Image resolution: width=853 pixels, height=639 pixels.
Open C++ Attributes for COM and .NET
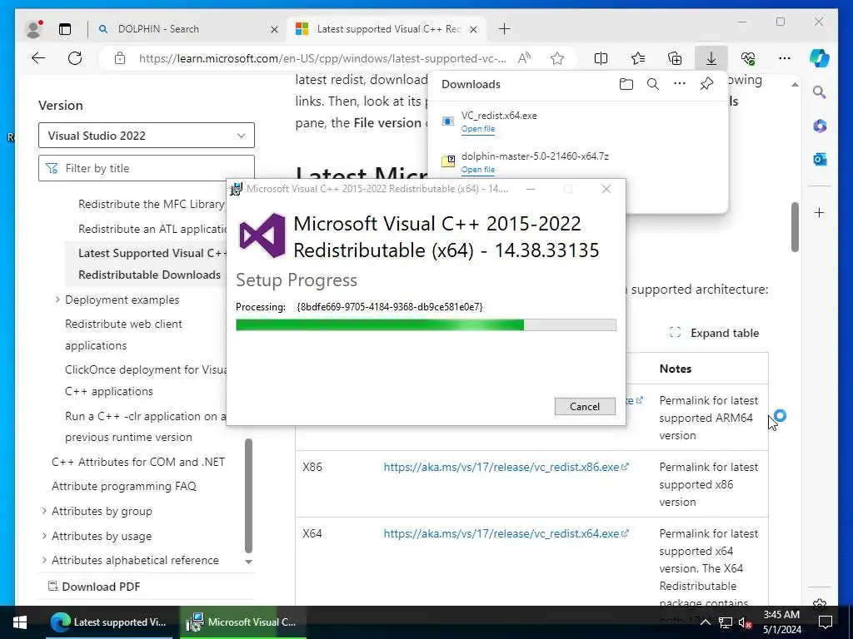pos(138,462)
